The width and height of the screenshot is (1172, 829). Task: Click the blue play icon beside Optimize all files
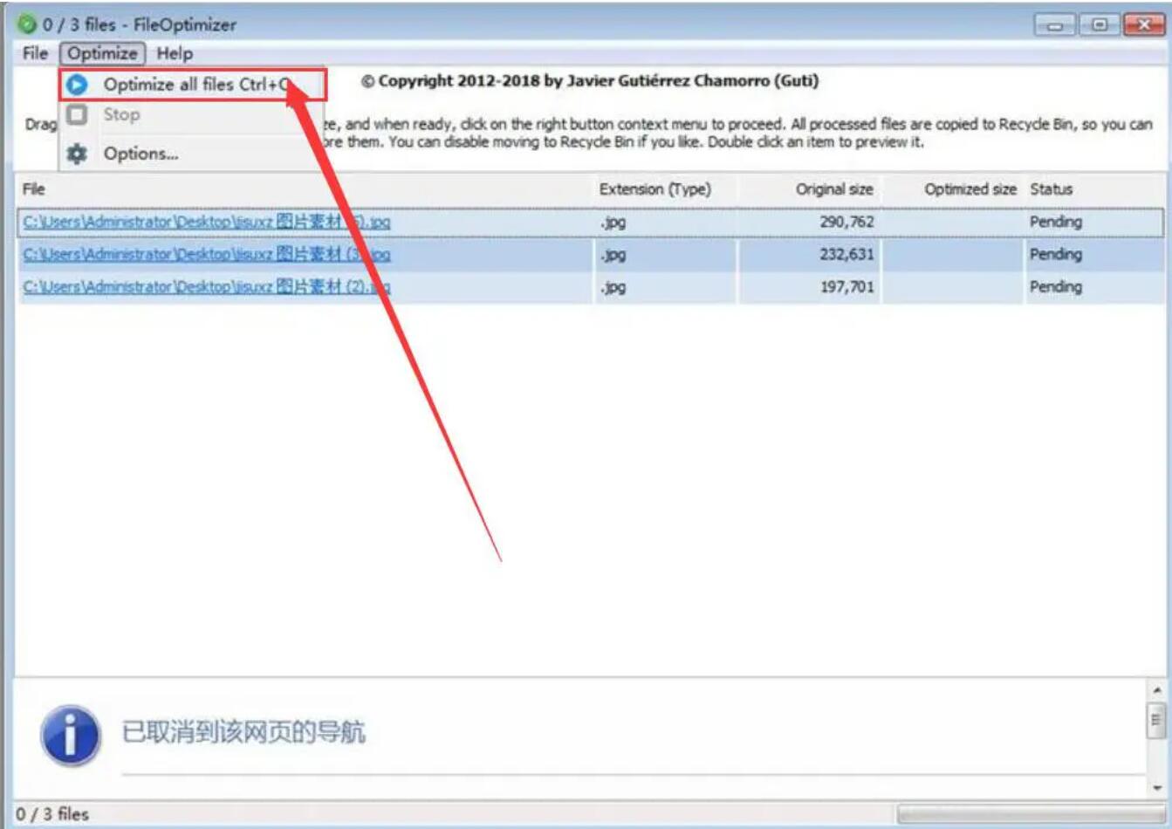tap(77, 85)
